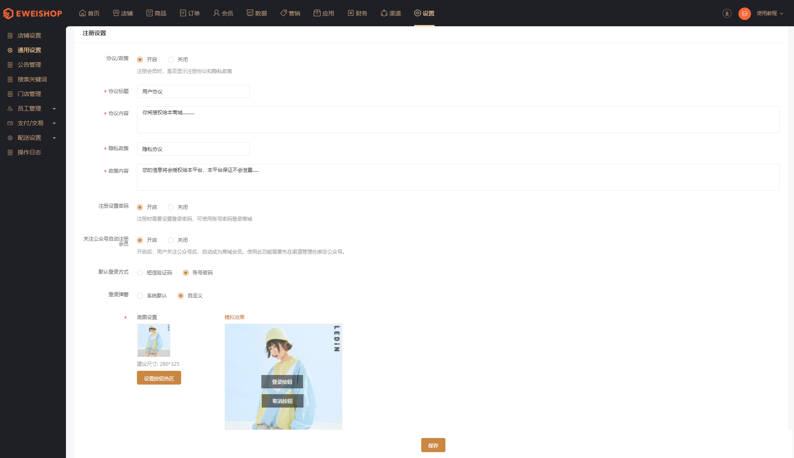This screenshot has width=794, height=458.
Task: Click the download icon in top bar
Action: pyautogui.click(x=727, y=13)
